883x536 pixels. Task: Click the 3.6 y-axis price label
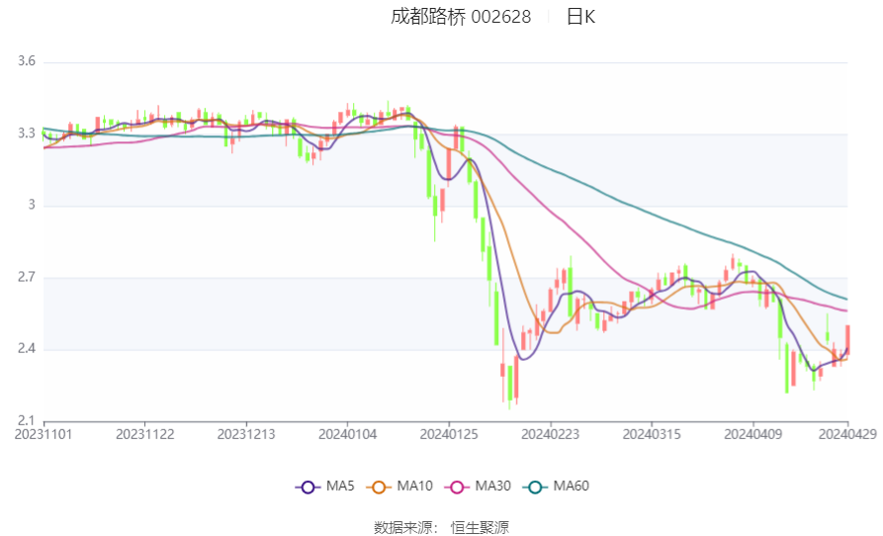[27, 61]
